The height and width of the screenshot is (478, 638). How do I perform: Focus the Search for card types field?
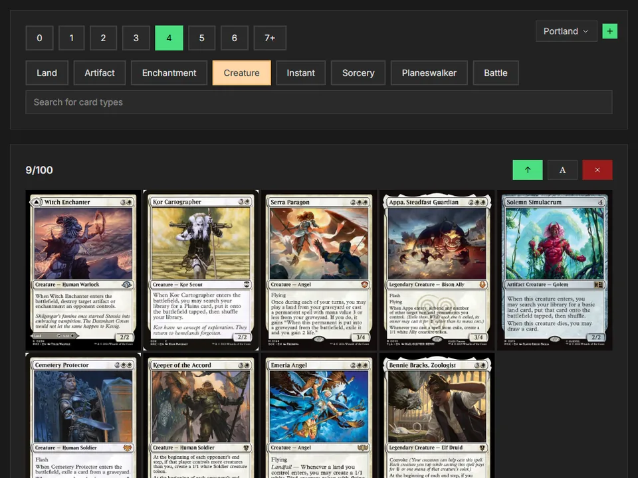[319, 102]
